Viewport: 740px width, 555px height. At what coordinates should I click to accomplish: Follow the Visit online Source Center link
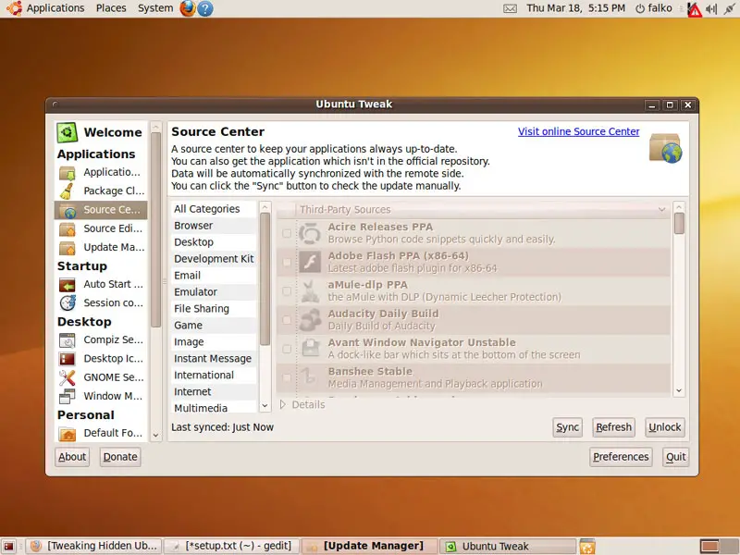[x=578, y=132]
